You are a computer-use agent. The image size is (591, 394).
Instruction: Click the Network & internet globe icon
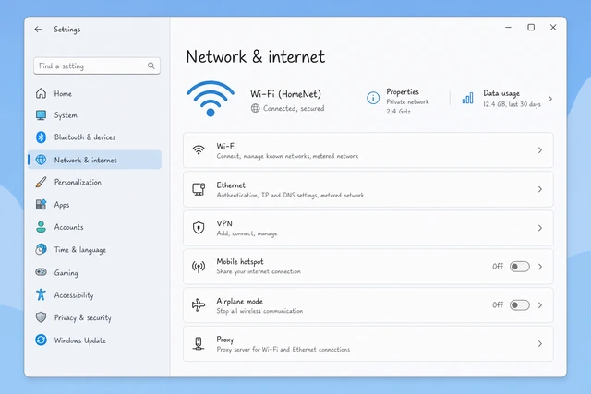[x=41, y=160]
